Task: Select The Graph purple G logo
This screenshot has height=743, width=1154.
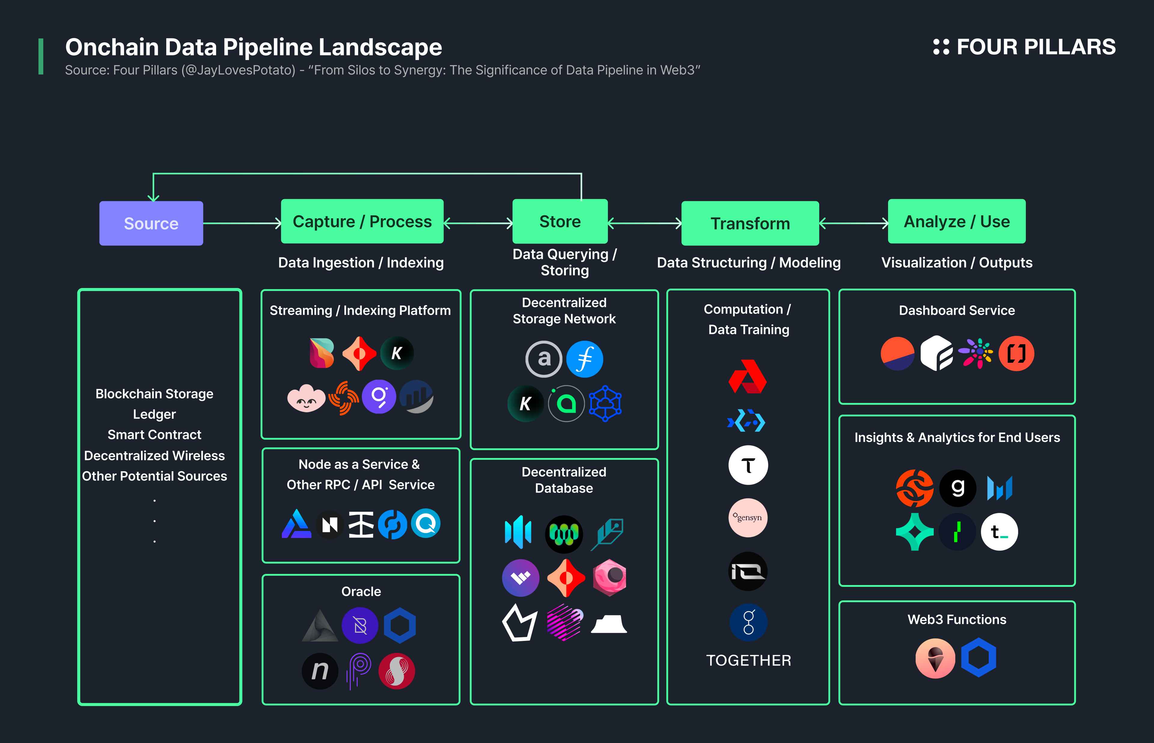Action: coord(379,397)
